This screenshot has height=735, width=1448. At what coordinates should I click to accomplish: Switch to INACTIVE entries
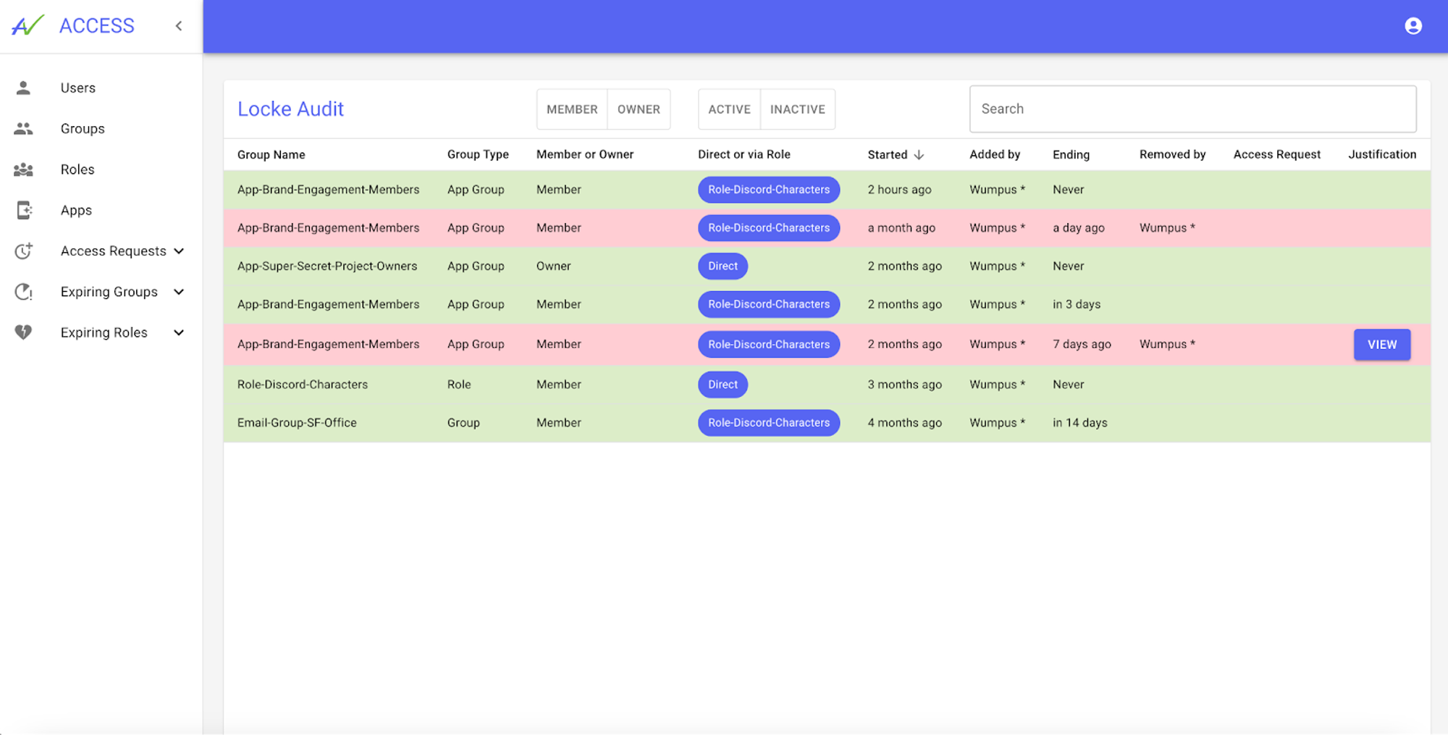coord(798,109)
